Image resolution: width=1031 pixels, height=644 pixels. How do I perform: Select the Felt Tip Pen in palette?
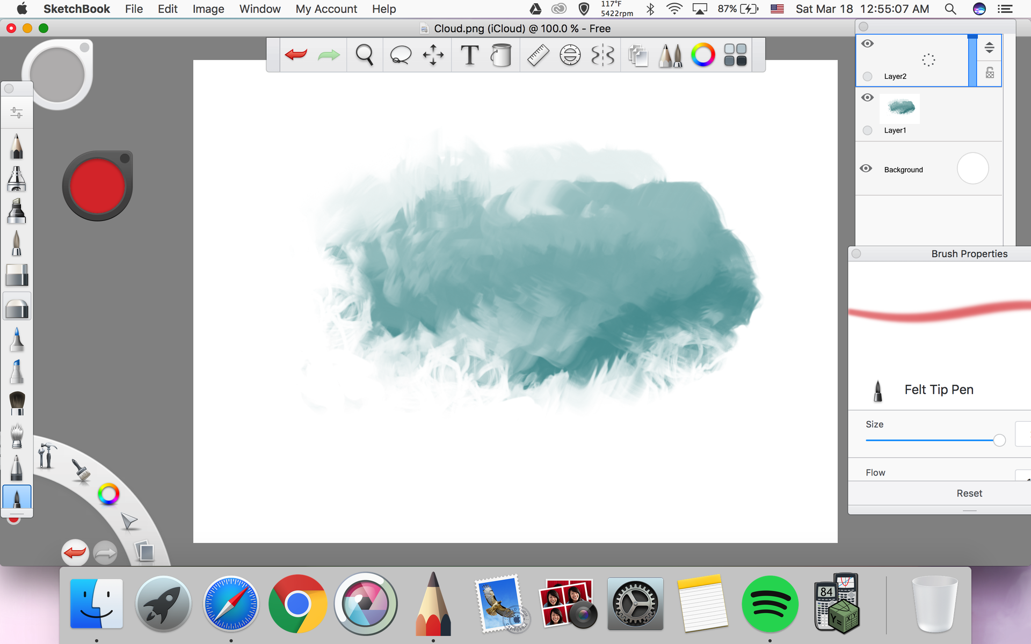[x=17, y=497]
